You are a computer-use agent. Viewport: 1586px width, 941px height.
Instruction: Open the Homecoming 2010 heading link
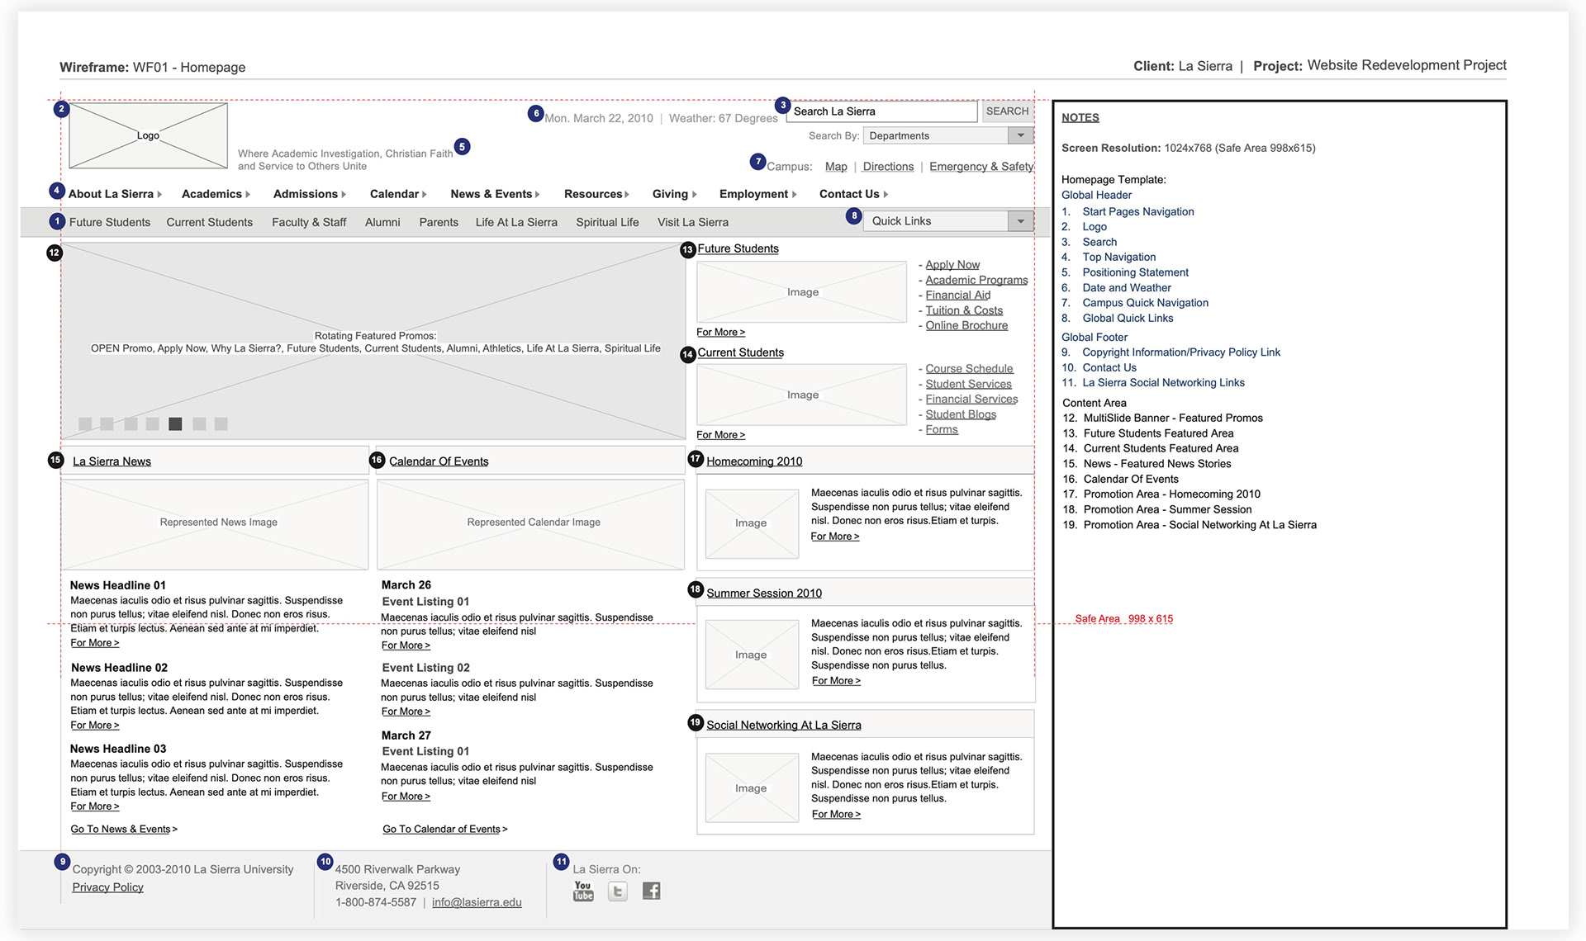754,461
